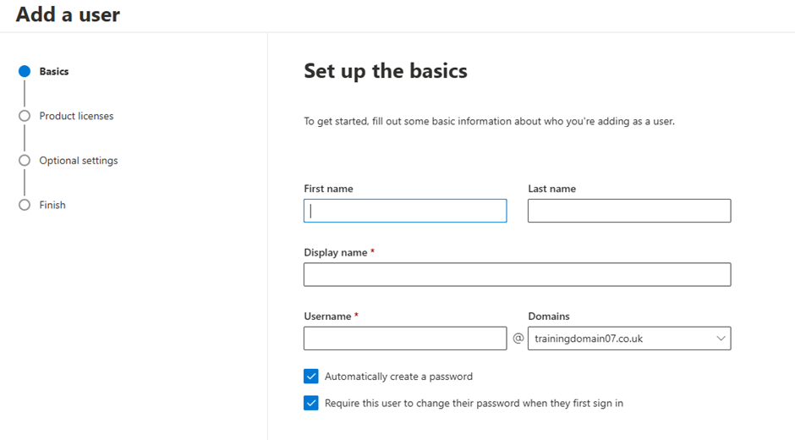Click the Finish step circle

[25, 205]
